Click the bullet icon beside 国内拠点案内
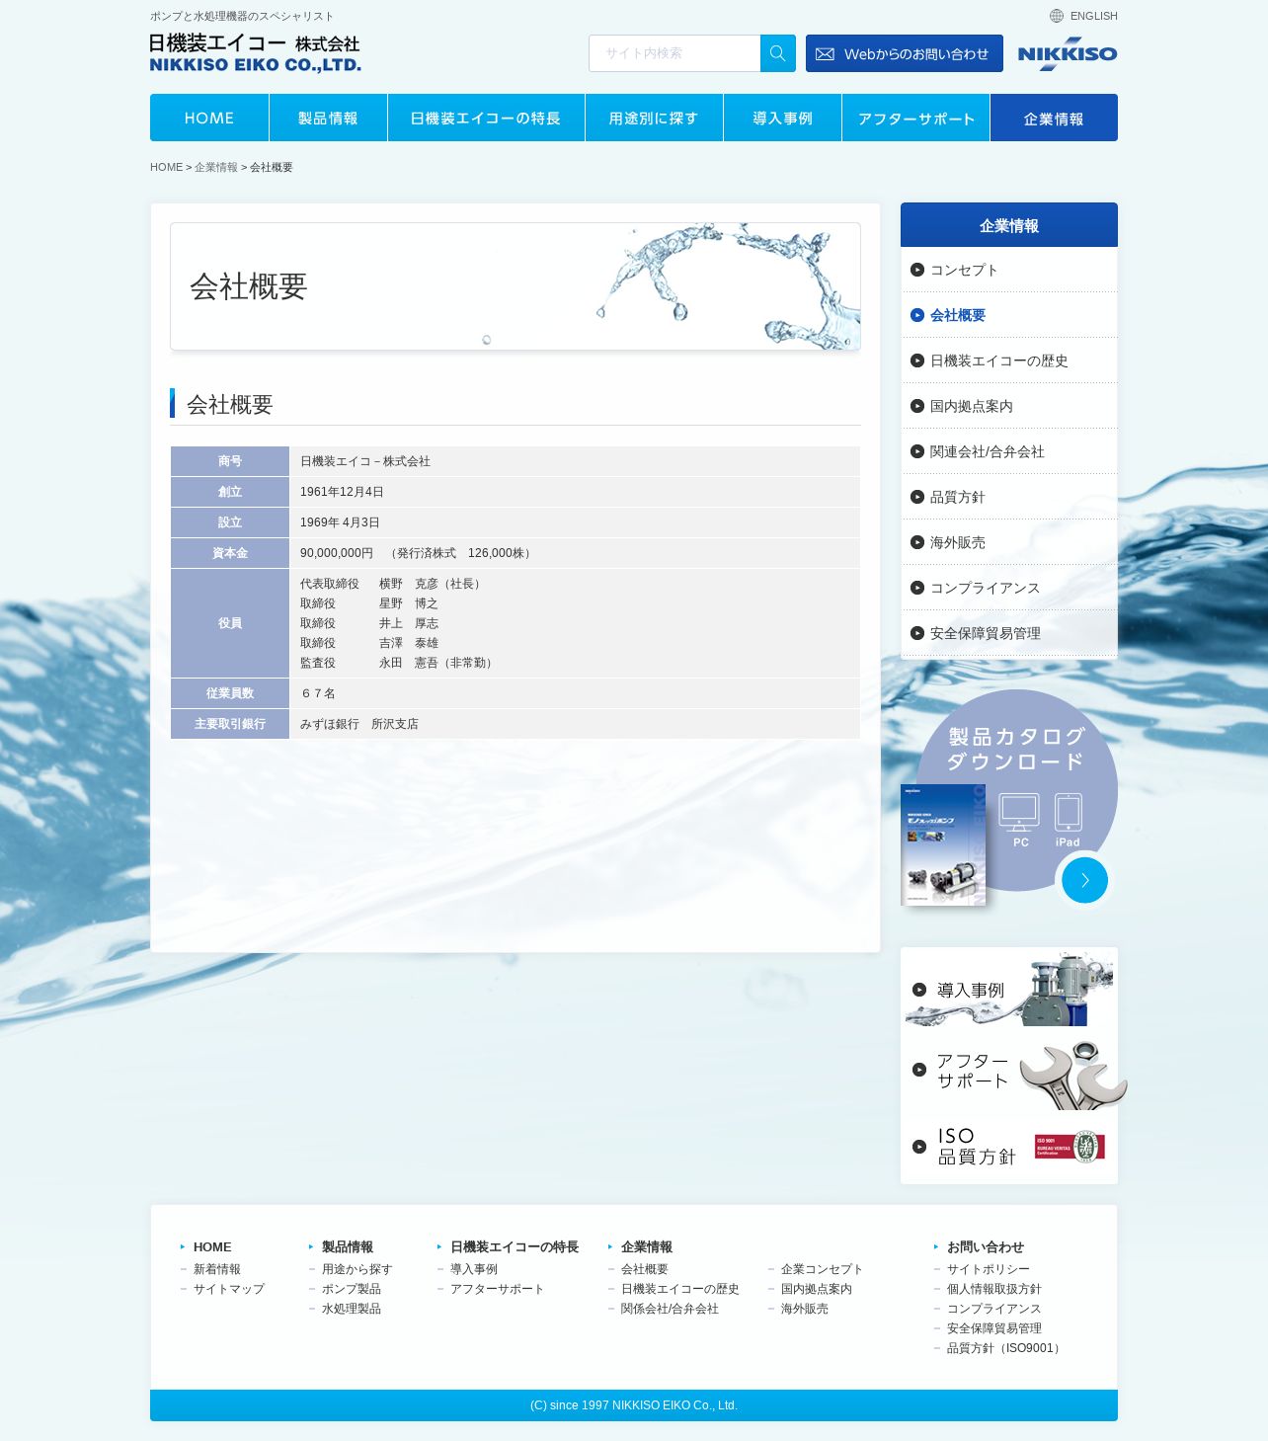1268x1441 pixels. click(x=917, y=406)
